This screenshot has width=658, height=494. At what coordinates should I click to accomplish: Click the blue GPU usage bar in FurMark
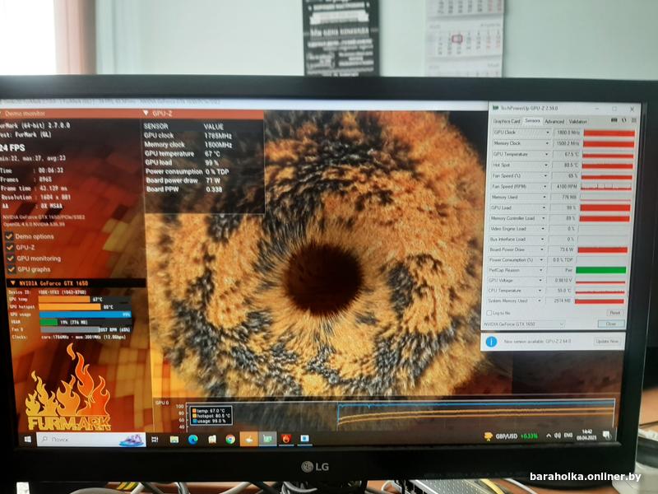(86, 315)
